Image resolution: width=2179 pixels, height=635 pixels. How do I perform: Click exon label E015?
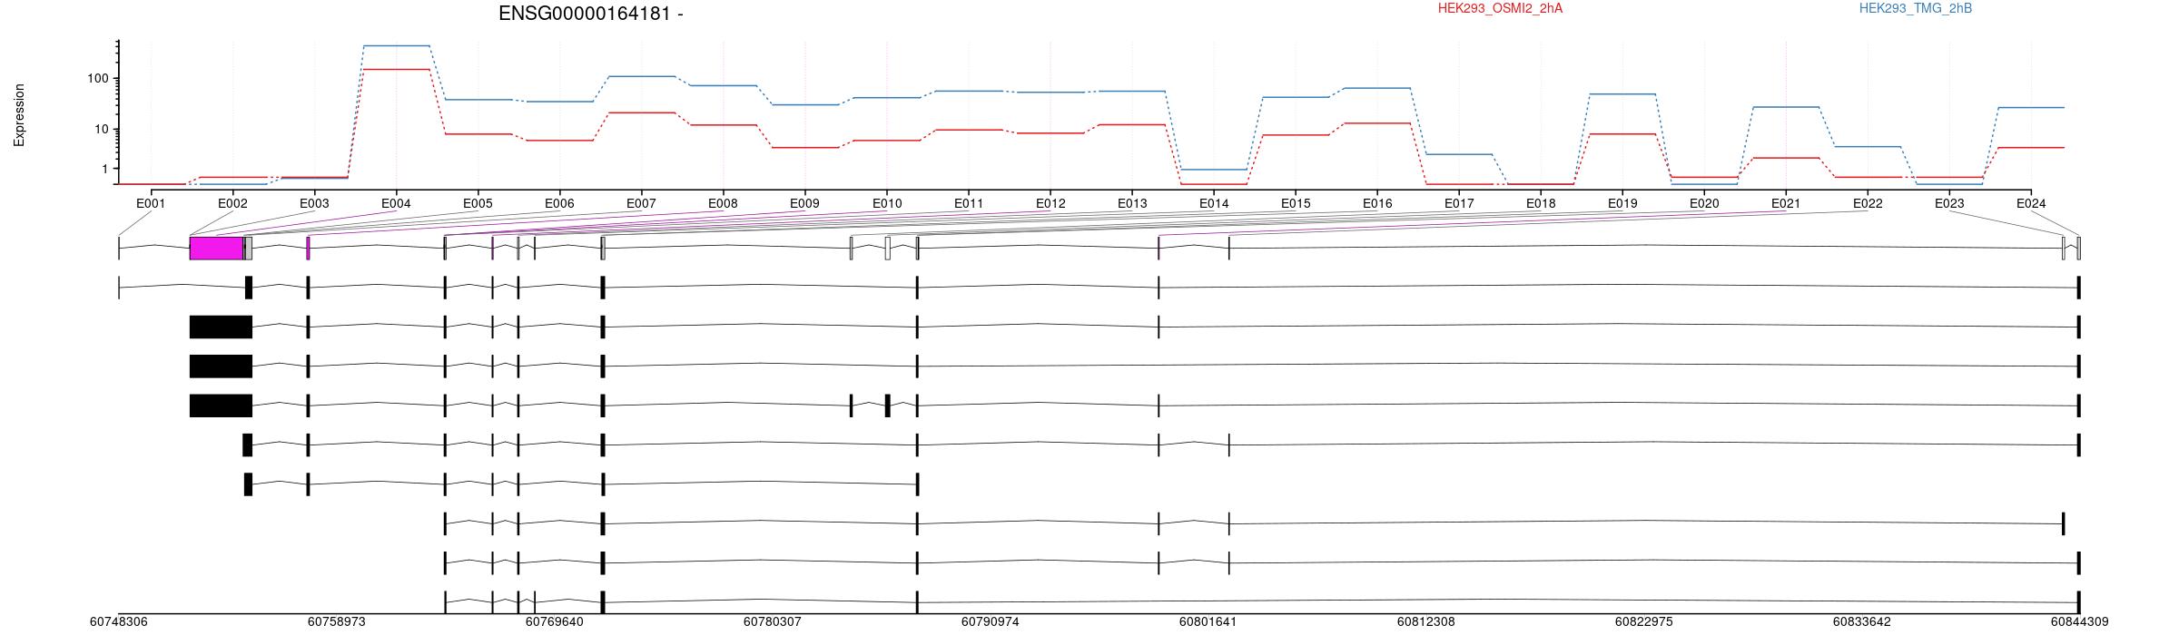(x=1296, y=204)
